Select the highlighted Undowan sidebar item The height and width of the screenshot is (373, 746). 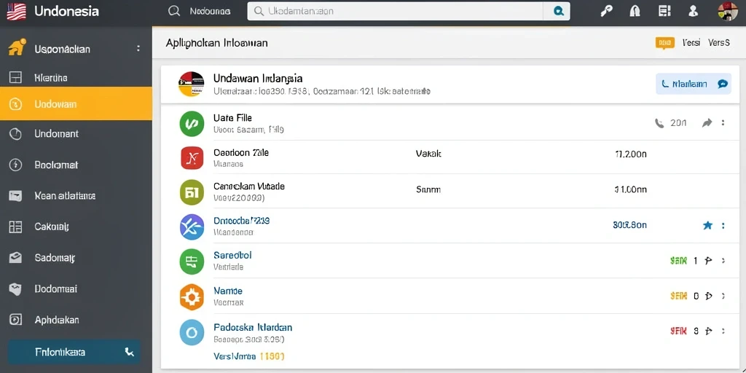point(76,103)
